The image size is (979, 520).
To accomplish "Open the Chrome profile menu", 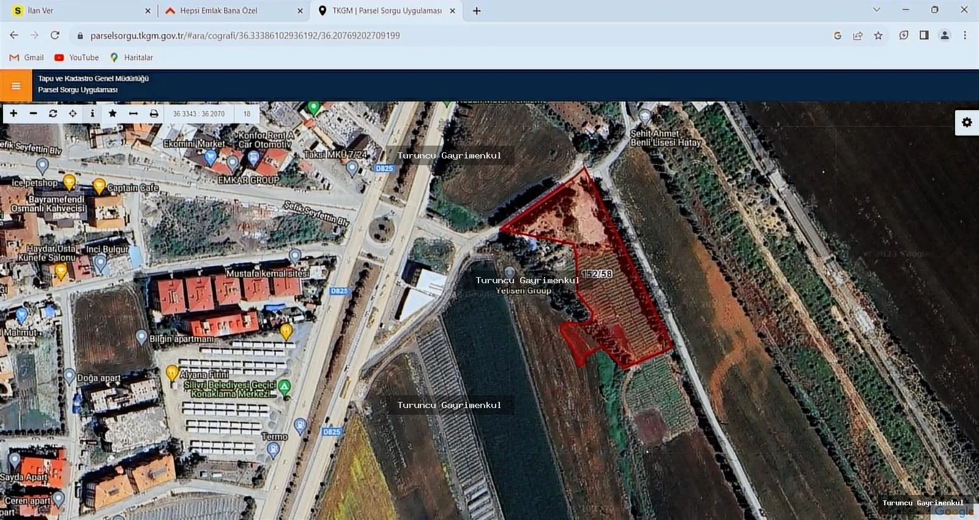I will pyautogui.click(x=945, y=35).
